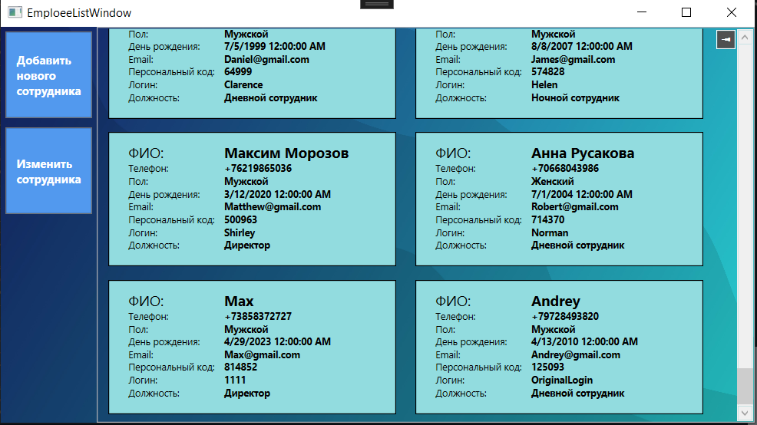Click the vertical scrollbar thumb
The width and height of the screenshot is (757, 425).
pyautogui.click(x=745, y=387)
